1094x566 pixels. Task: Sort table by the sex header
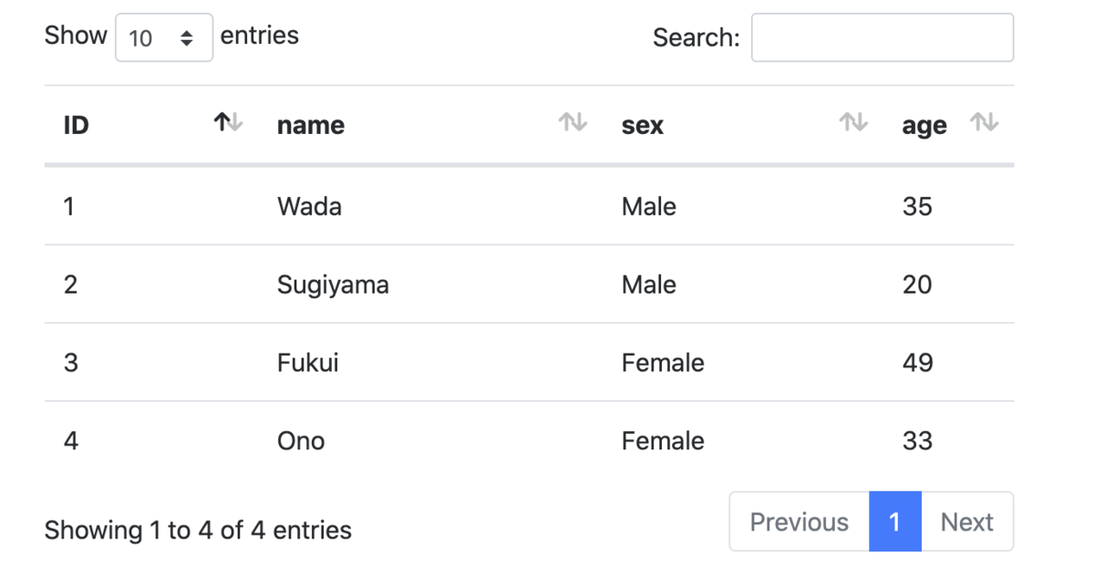click(643, 125)
